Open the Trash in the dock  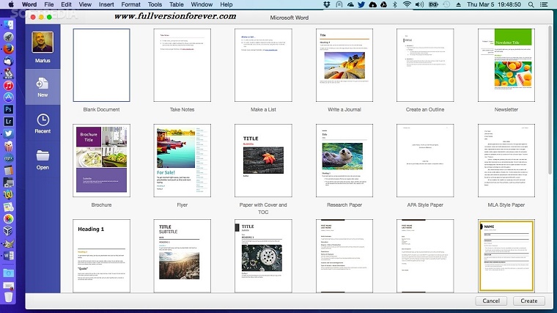(9, 297)
